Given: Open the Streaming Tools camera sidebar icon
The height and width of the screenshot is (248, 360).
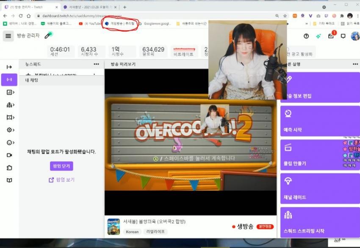Looking at the screenshot, I should pos(9,155).
